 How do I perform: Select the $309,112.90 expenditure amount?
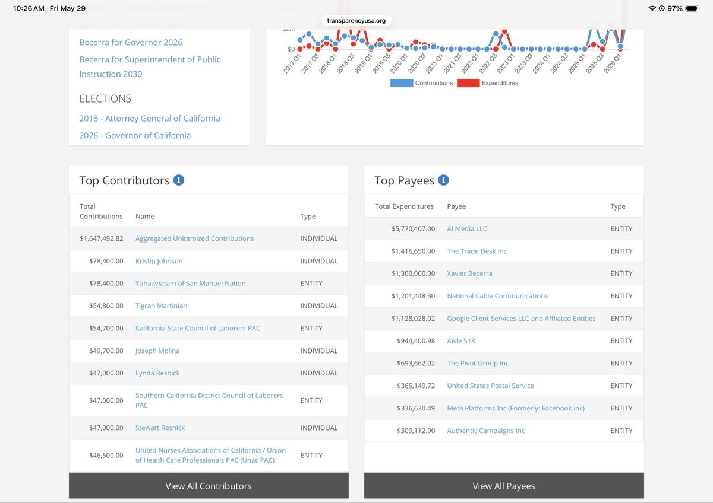[x=416, y=431]
